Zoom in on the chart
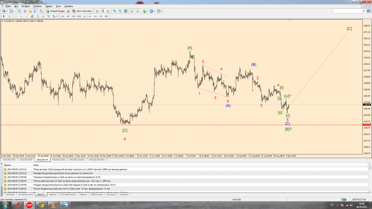Image resolution: width=372 pixels, height=209 pixels. (115, 11)
